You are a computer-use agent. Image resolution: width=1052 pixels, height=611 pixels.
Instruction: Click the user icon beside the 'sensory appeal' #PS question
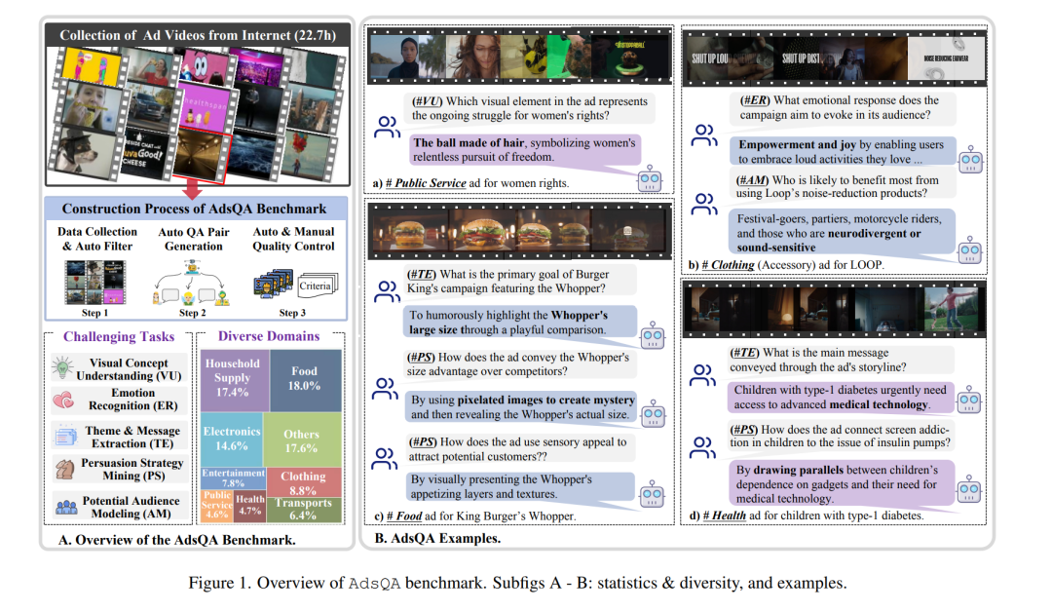pyautogui.click(x=385, y=459)
